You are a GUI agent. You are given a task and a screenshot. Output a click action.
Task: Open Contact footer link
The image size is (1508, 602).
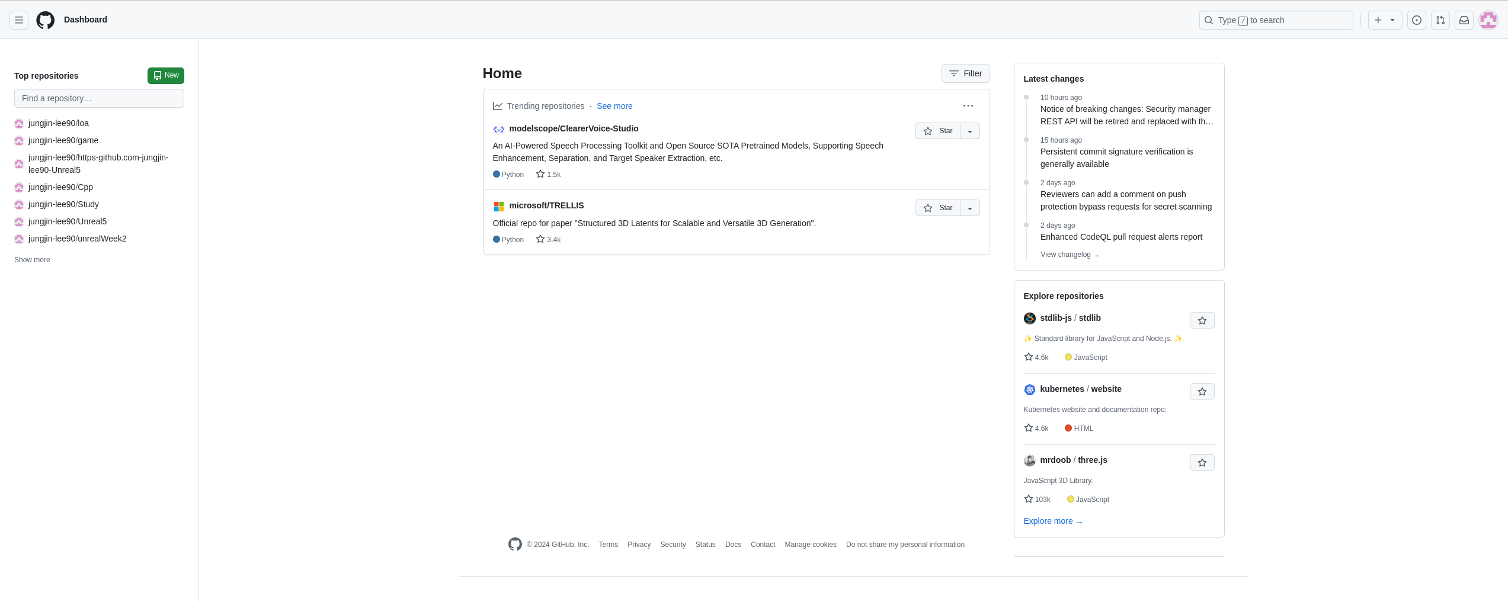tap(763, 545)
